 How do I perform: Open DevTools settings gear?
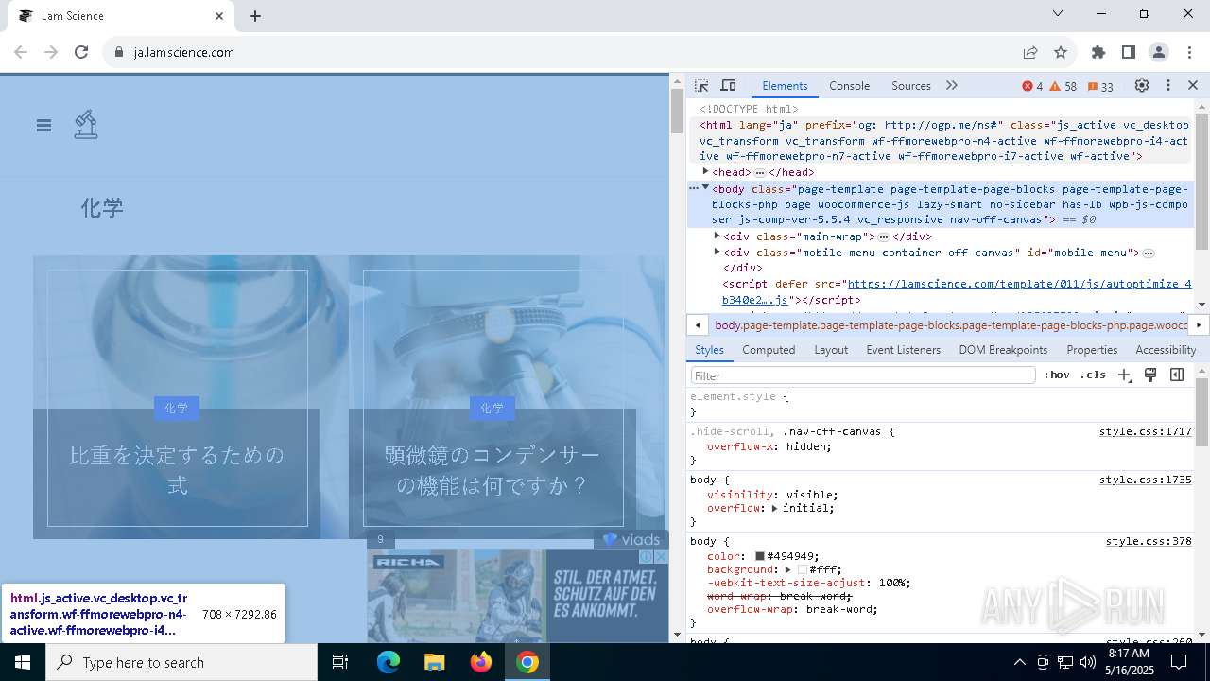(x=1142, y=85)
